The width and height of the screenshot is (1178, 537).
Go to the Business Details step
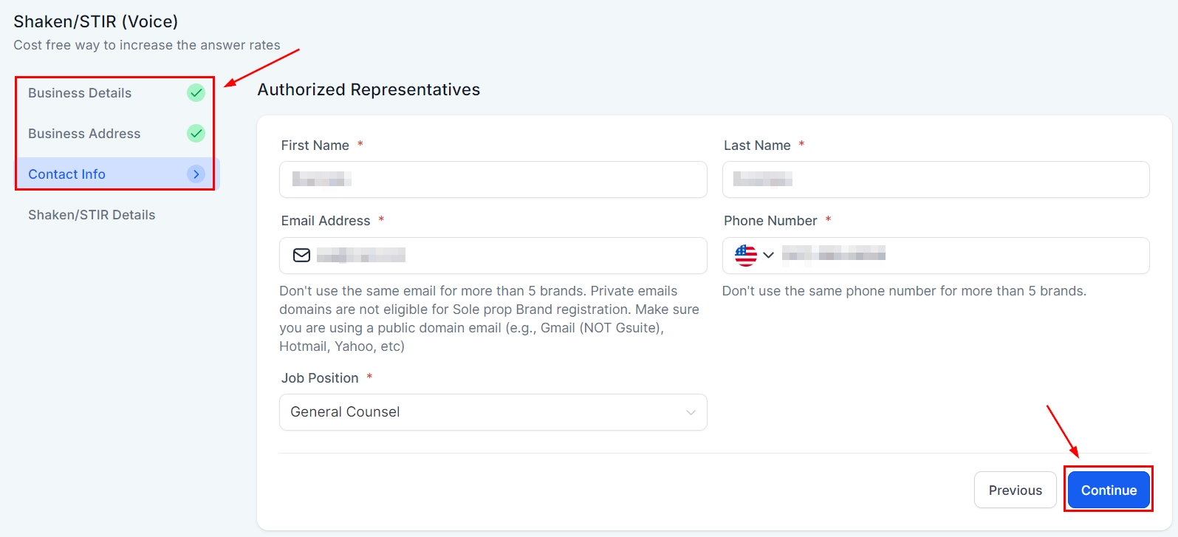(x=80, y=93)
